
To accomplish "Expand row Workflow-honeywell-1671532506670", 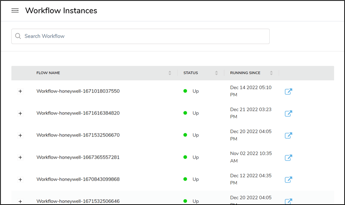I will tap(20, 135).
